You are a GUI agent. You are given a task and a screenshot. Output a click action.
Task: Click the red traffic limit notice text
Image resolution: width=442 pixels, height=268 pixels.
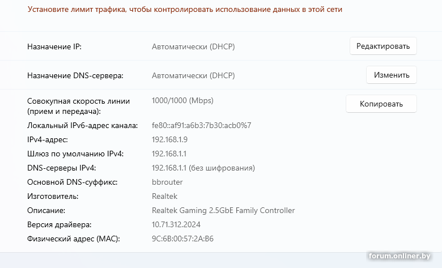click(x=185, y=10)
